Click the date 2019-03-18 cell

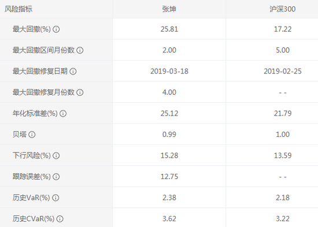[169, 72]
